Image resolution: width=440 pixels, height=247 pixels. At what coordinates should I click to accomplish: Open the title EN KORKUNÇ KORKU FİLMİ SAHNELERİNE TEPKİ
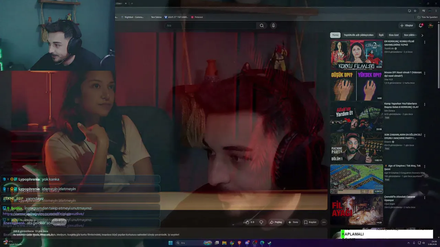[x=399, y=43]
